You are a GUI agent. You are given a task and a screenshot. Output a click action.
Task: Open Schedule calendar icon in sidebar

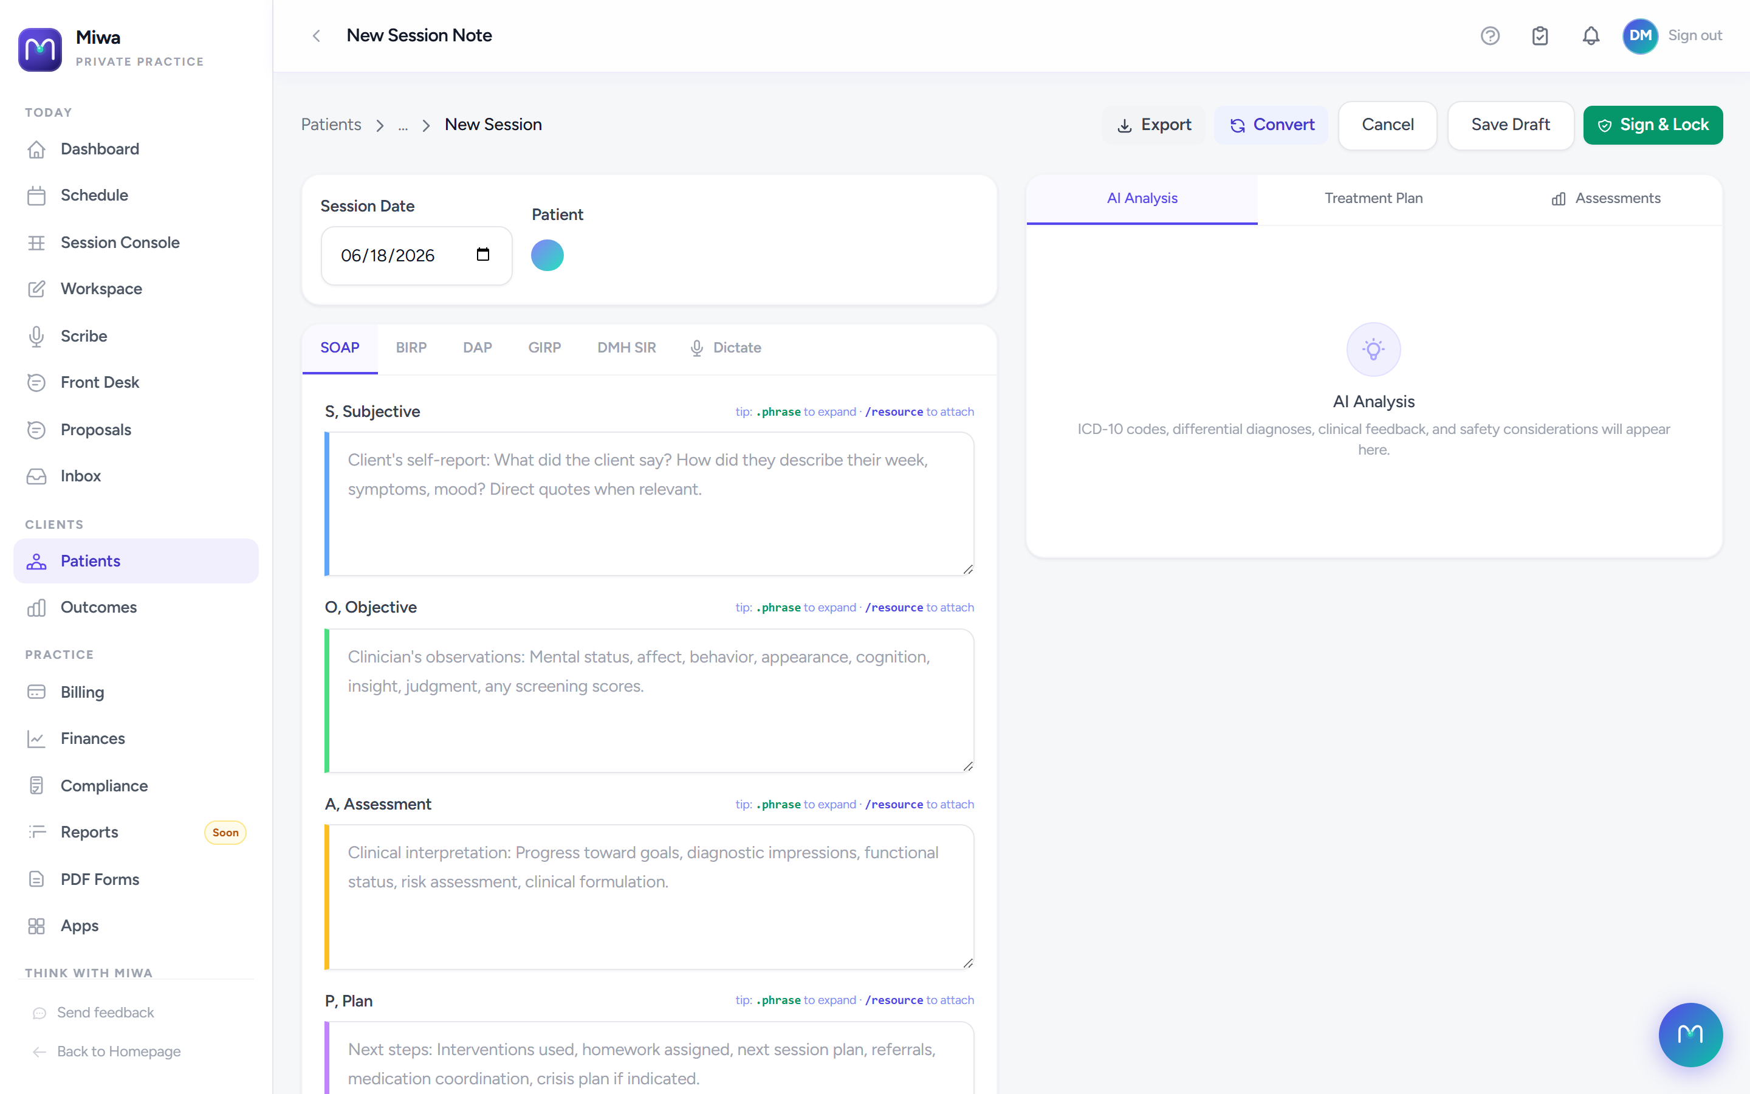(x=36, y=195)
